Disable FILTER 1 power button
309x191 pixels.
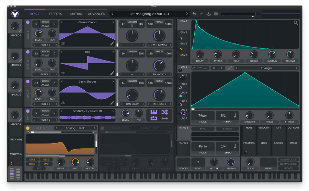click(28, 128)
